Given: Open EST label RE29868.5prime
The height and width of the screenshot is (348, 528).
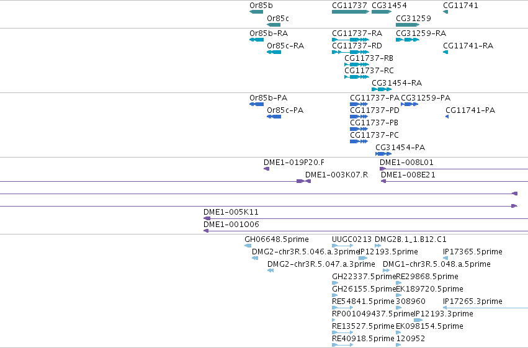Looking at the screenshot, I should click(x=427, y=277).
